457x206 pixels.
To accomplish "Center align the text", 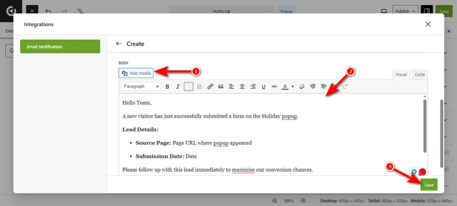I will [x=242, y=87].
